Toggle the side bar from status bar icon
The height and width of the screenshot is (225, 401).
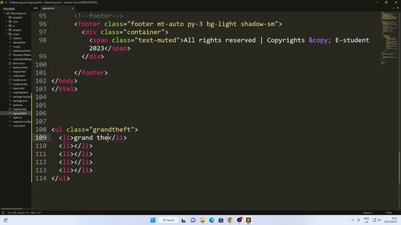(3, 212)
